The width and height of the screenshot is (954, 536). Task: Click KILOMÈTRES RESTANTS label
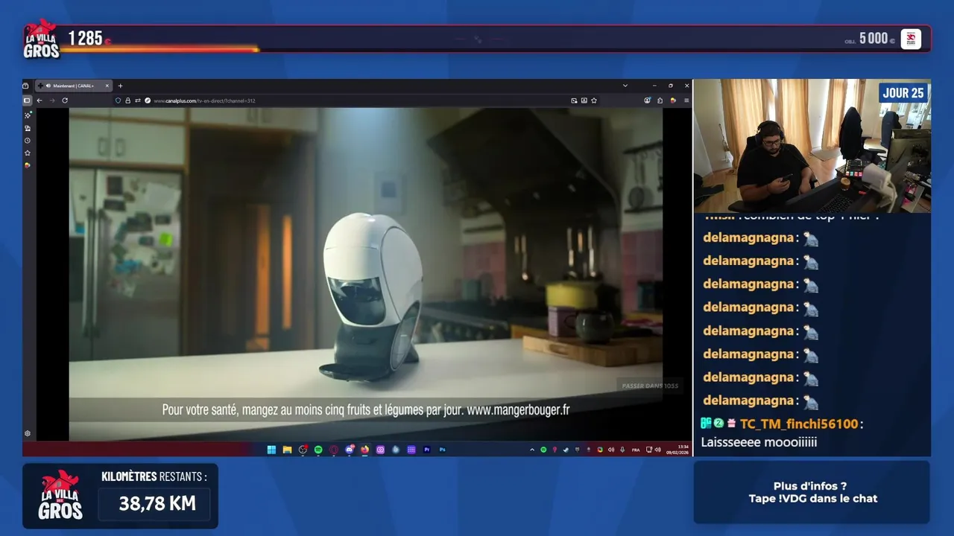[x=154, y=476]
